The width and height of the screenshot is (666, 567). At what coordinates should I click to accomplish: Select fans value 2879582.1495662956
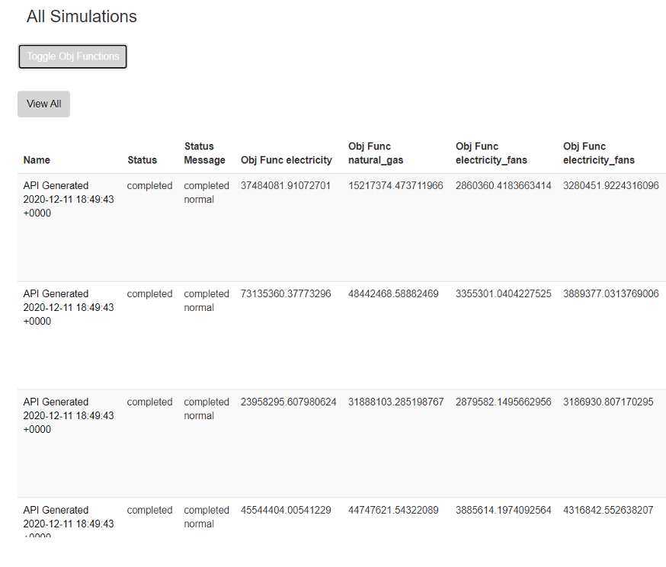[x=504, y=402]
